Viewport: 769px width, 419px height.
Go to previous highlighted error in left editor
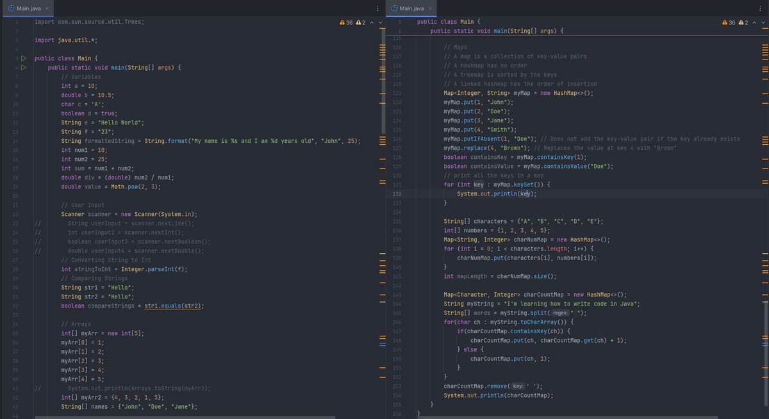(372, 22)
